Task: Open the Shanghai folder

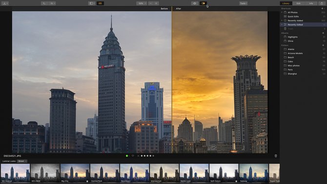Action: pyautogui.click(x=292, y=74)
